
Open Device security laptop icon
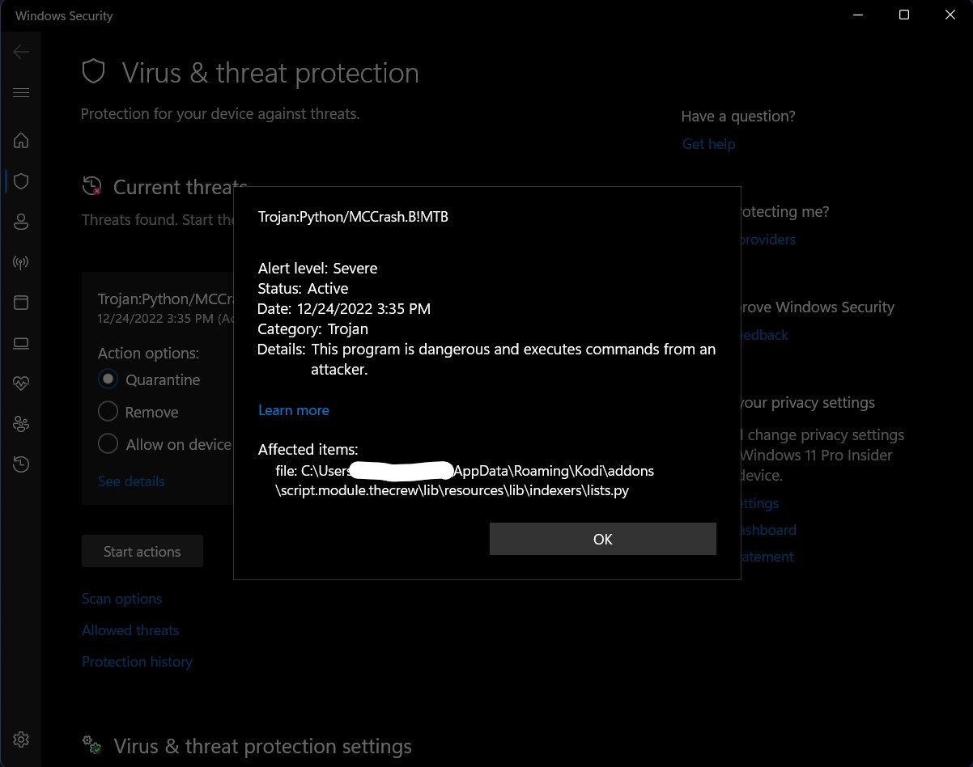click(x=21, y=343)
